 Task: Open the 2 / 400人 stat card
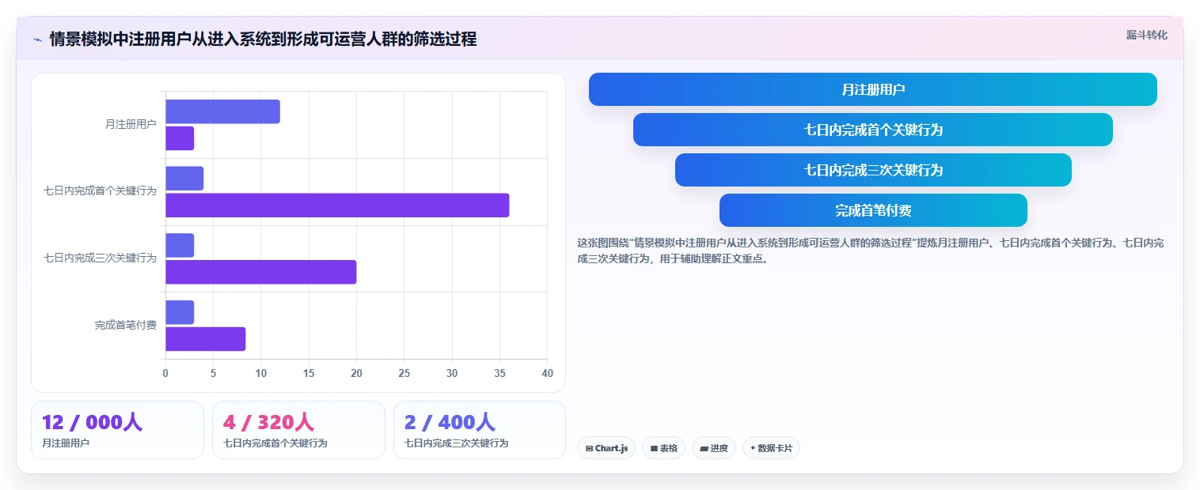click(x=480, y=430)
